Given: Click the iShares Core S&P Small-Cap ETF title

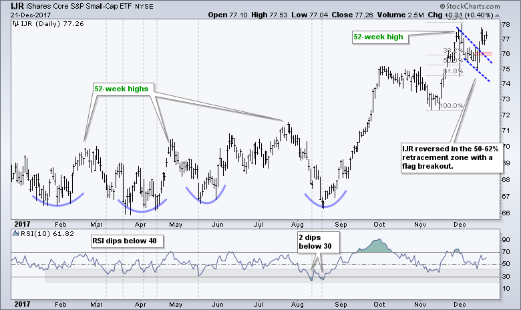Looking at the screenshot, I should pos(78,6).
